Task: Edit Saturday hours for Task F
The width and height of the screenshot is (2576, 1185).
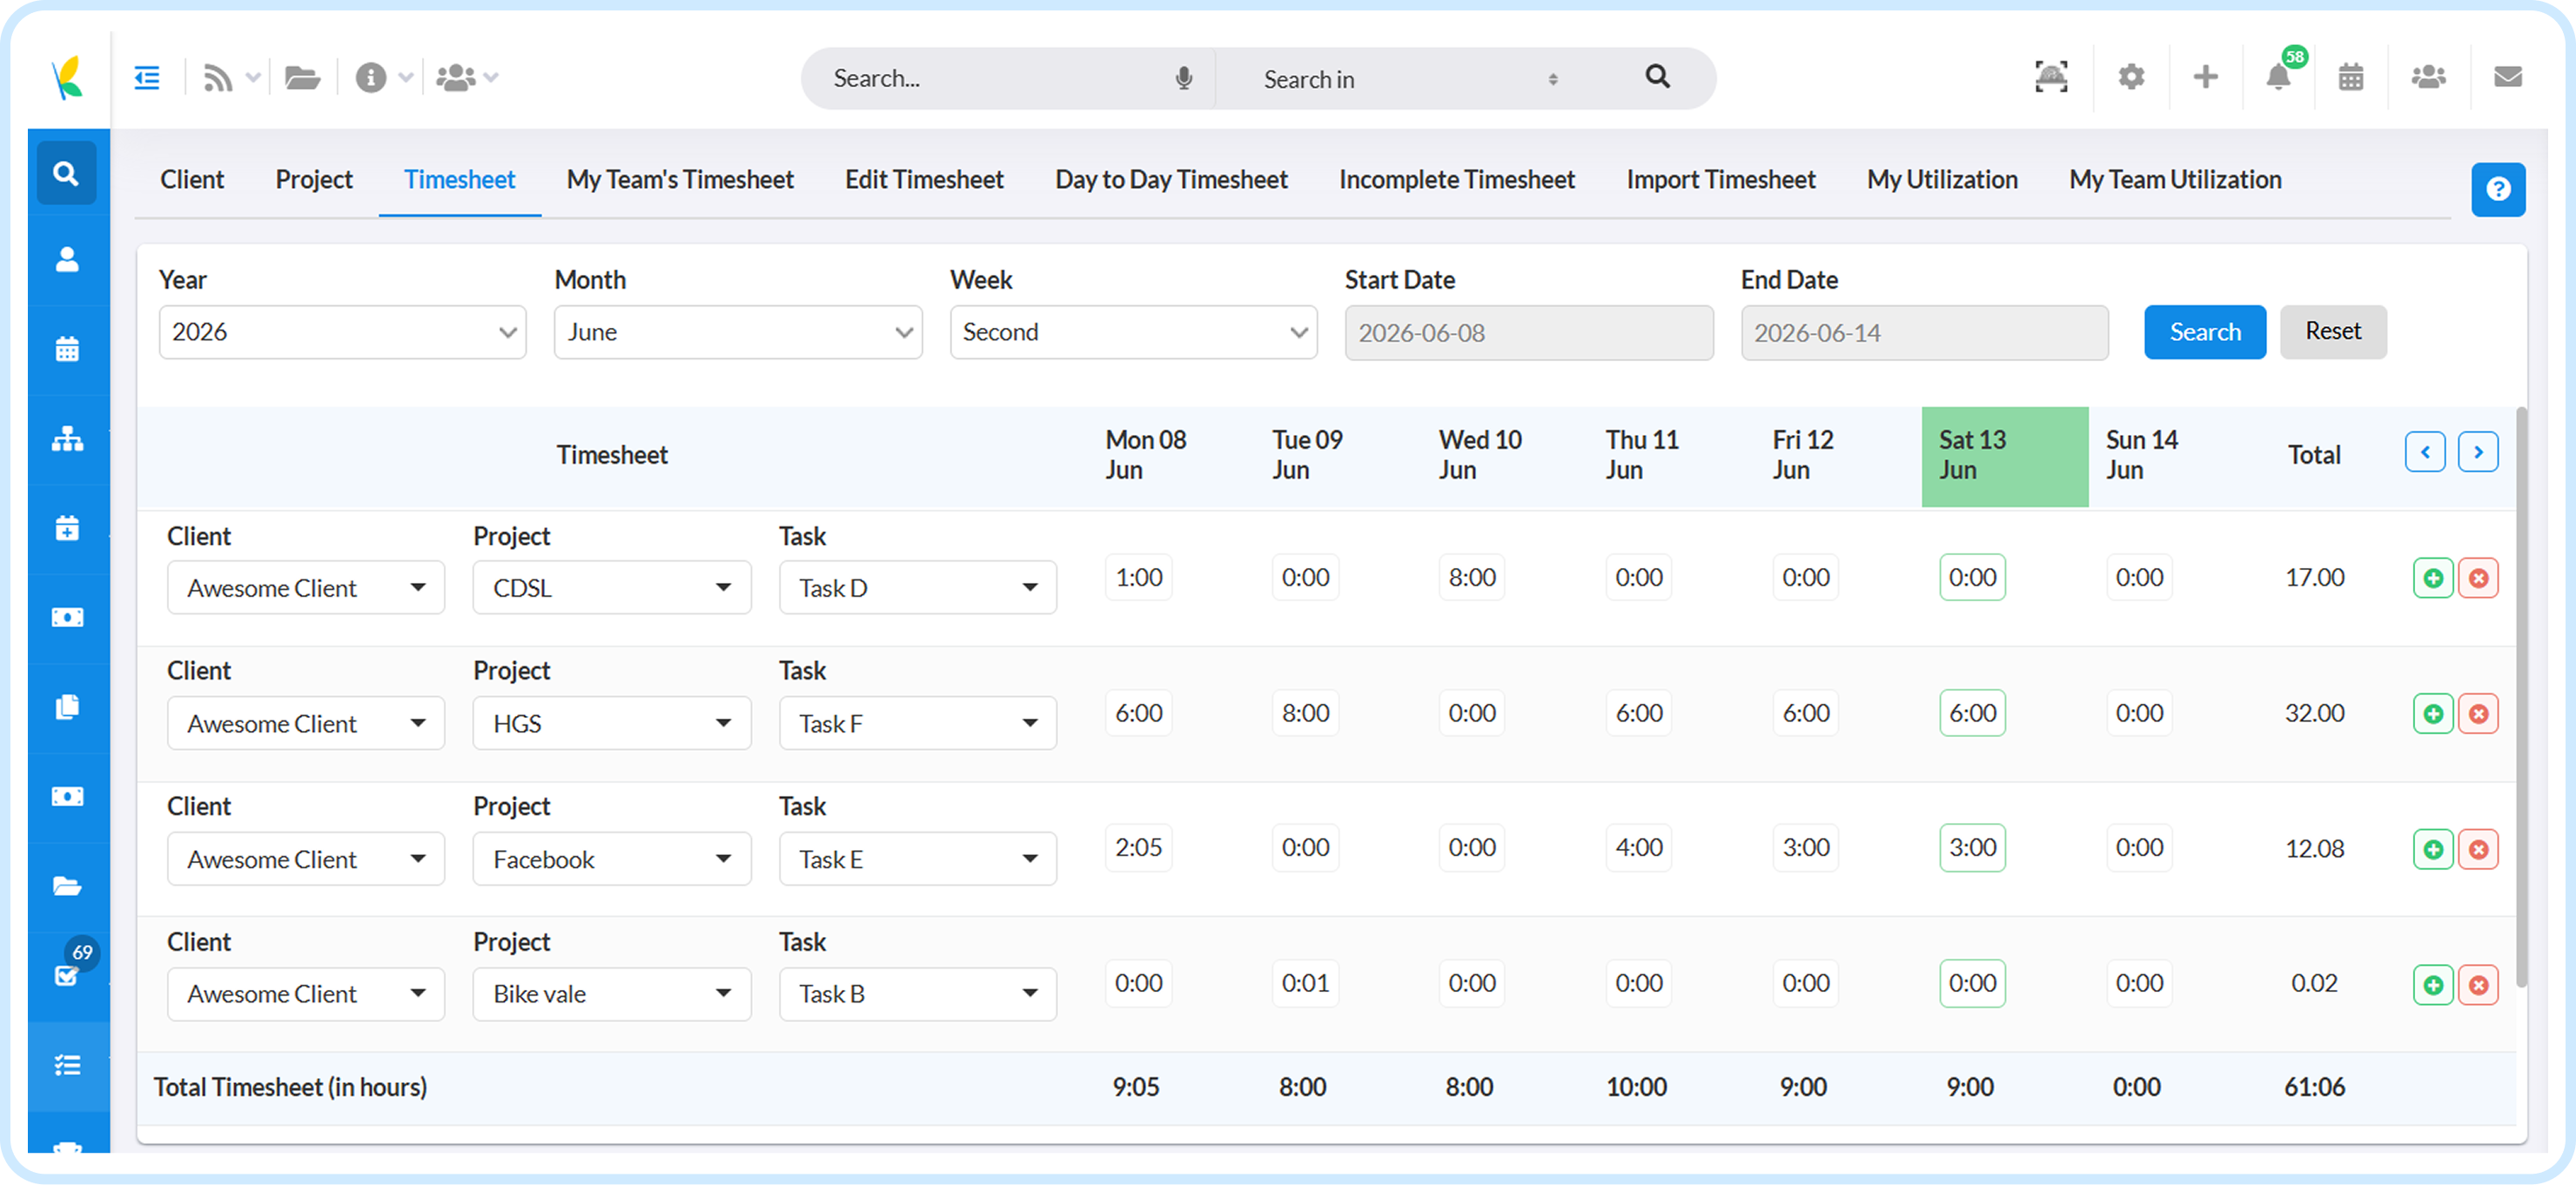Action: click(x=1972, y=713)
